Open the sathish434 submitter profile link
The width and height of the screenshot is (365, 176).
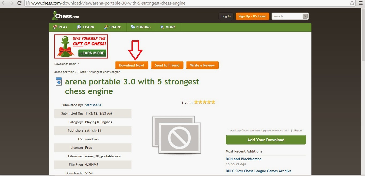pos(93,105)
